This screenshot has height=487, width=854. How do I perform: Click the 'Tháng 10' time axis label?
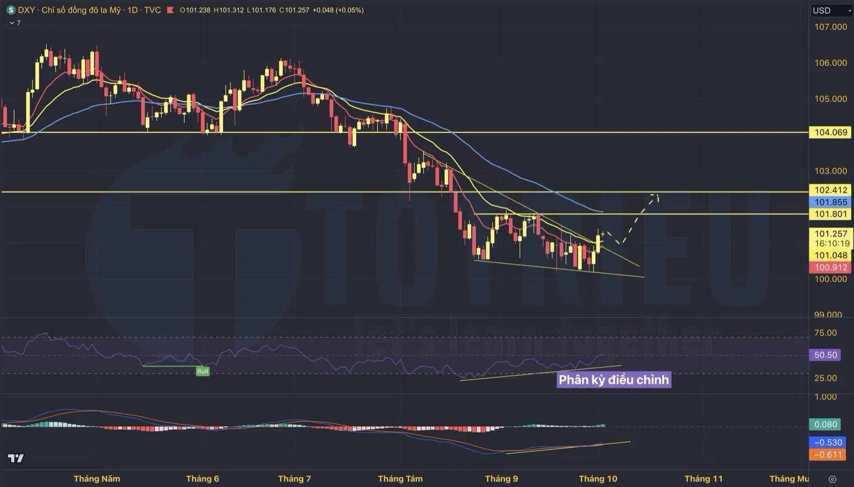point(598,478)
